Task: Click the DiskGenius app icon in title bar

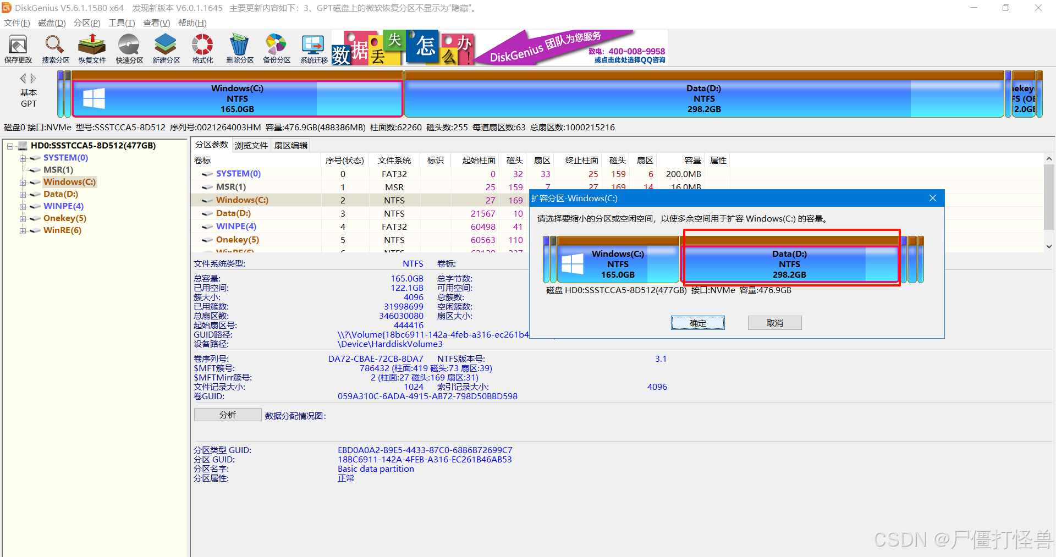Action: coord(7,8)
